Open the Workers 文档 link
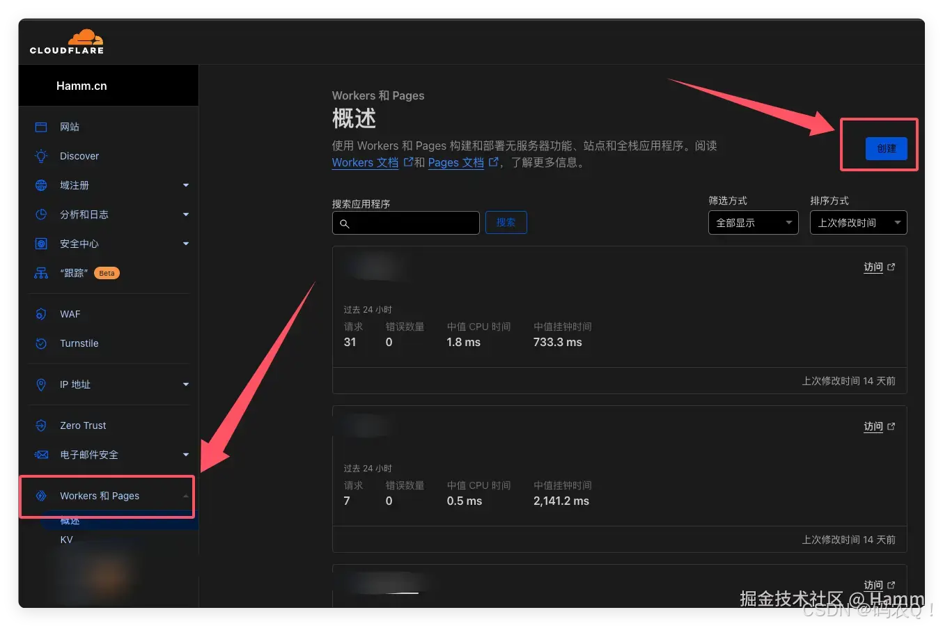Viewport: 943px width, 626px height. pyautogui.click(x=364, y=162)
